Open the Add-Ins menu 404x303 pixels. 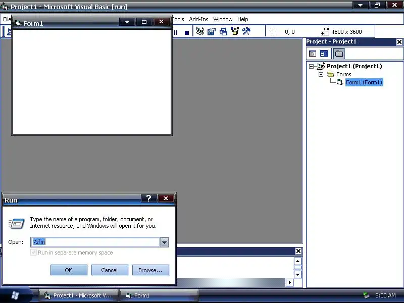pyautogui.click(x=198, y=19)
